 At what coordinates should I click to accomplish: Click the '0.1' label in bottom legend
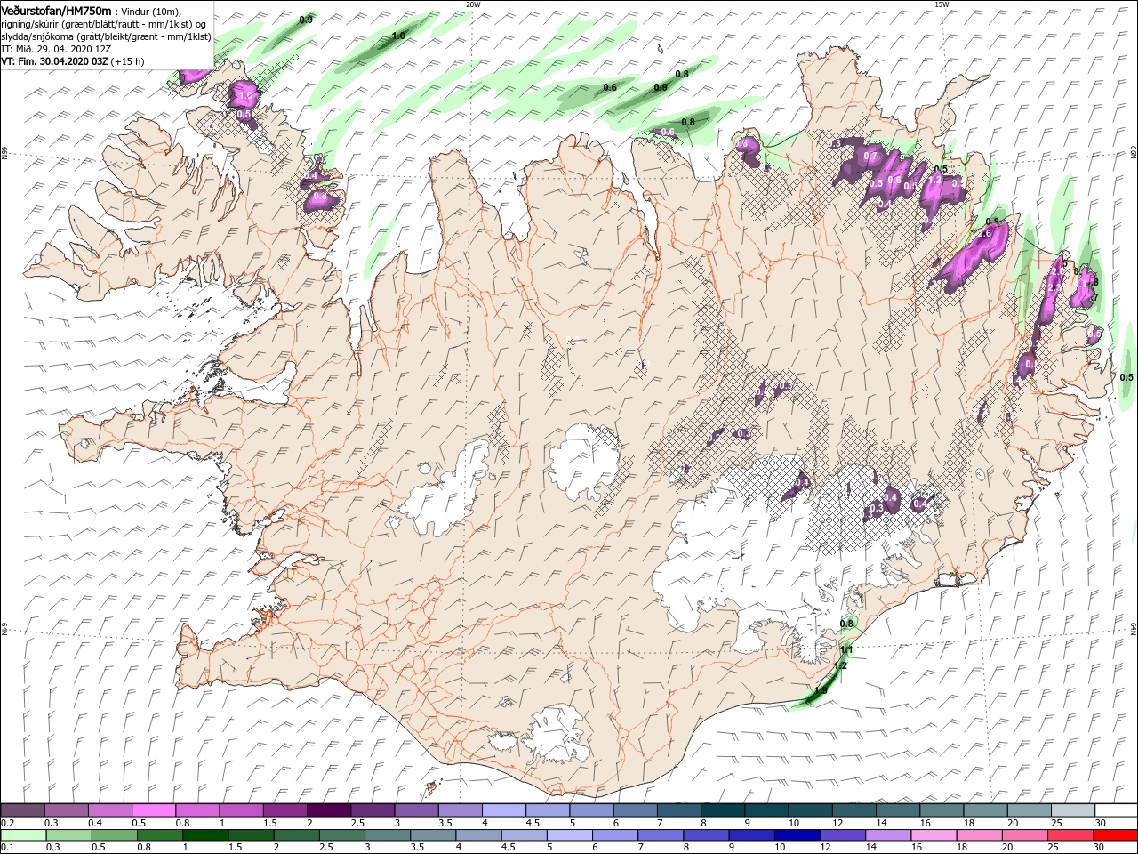[7, 848]
